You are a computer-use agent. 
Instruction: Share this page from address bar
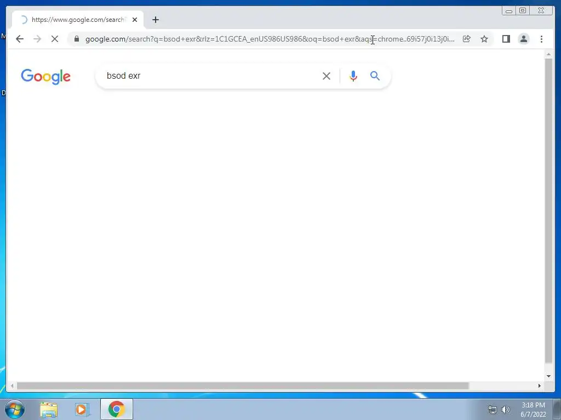pos(467,39)
